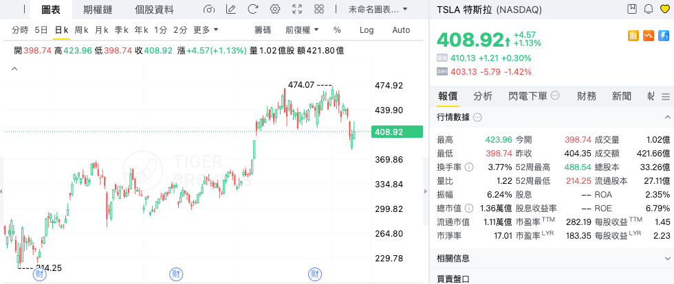
Task: Click the bookmark note icon beside TSLA
Action: click(632, 10)
